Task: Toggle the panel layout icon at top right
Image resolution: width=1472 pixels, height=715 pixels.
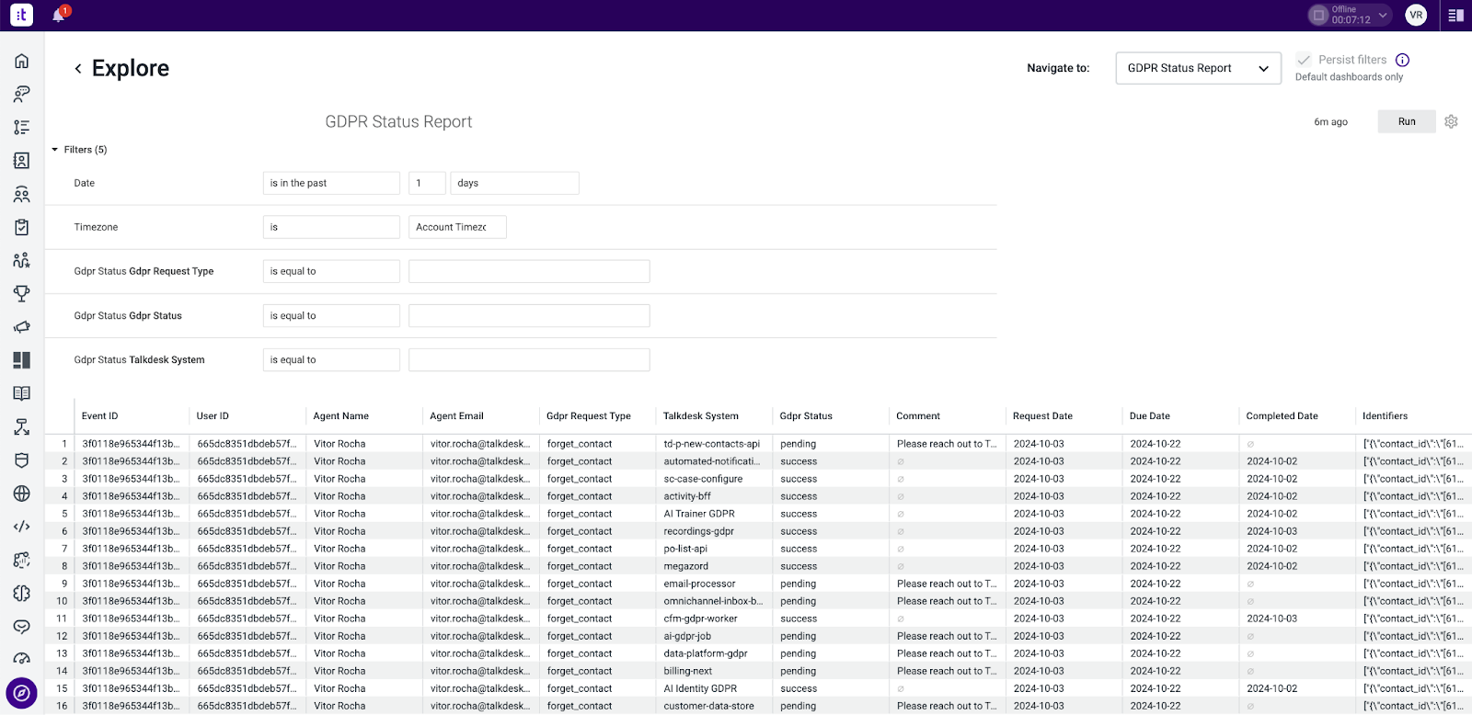Action: pos(1455,15)
